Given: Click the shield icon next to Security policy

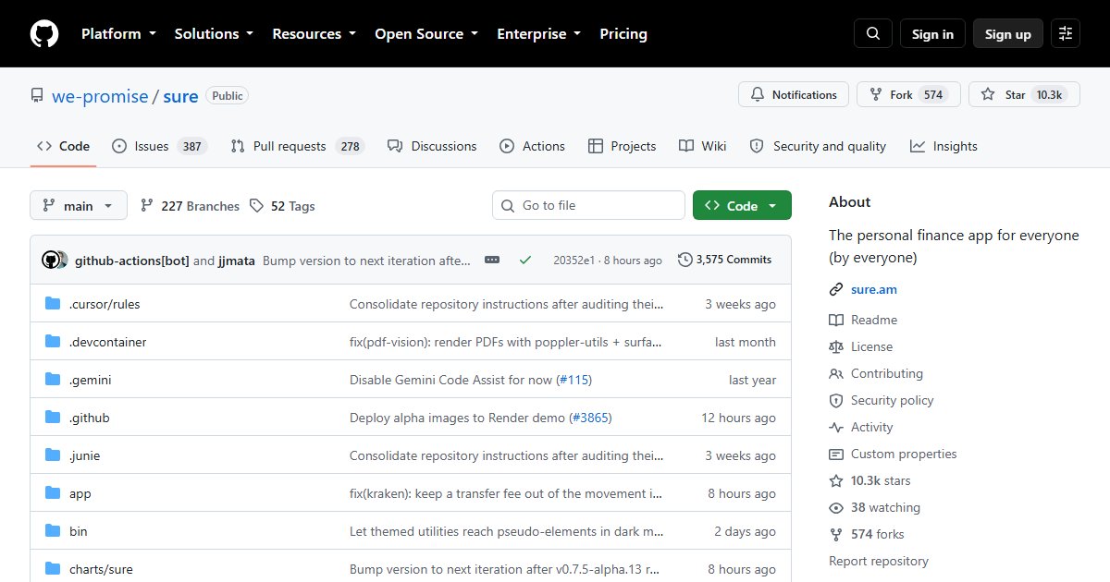Looking at the screenshot, I should point(836,400).
